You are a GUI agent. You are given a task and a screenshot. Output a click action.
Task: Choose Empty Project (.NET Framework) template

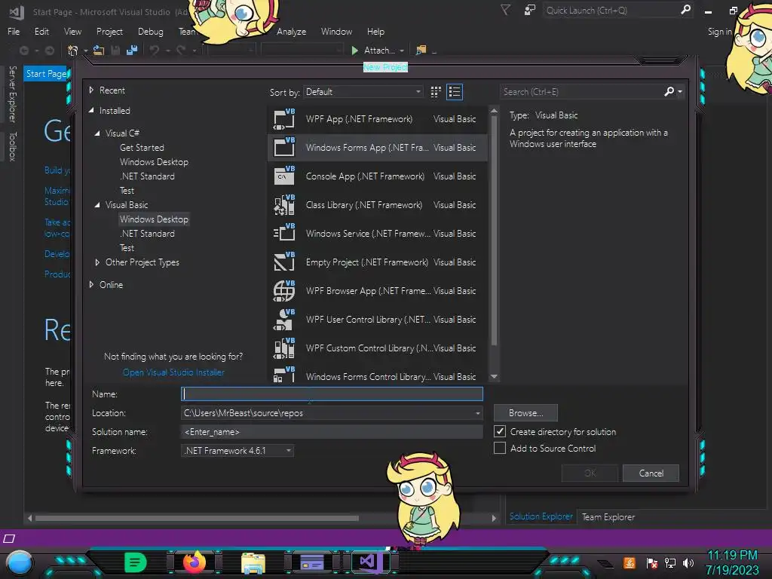coord(378,262)
